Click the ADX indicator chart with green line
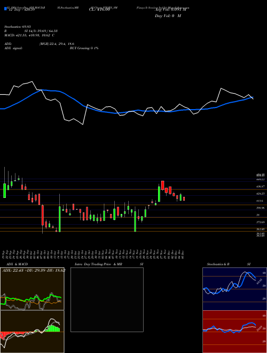This screenshot has width=267, height=353. (32, 289)
